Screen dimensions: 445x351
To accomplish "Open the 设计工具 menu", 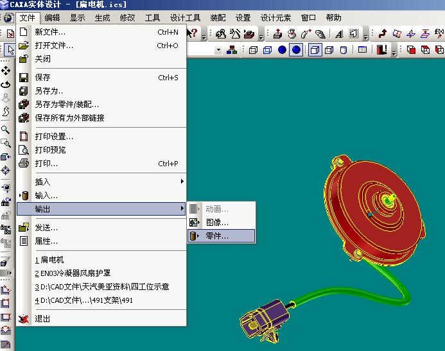I will click(x=185, y=18).
